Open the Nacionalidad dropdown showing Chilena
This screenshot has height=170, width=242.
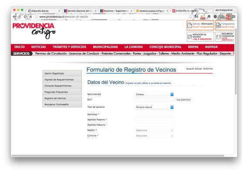[155, 94]
